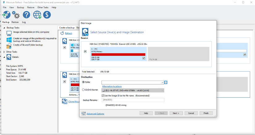
Task: Open the Folder path dropdown
Action: pyautogui.click(x=162, y=82)
